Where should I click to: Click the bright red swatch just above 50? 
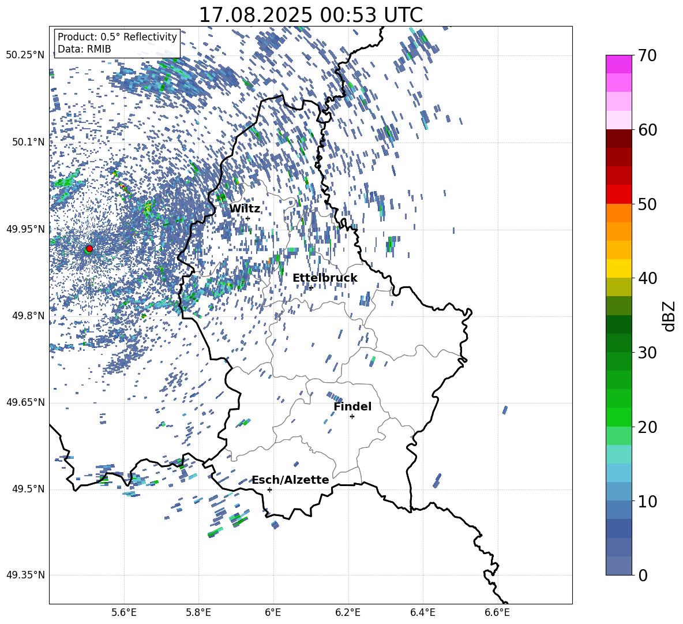pos(618,195)
